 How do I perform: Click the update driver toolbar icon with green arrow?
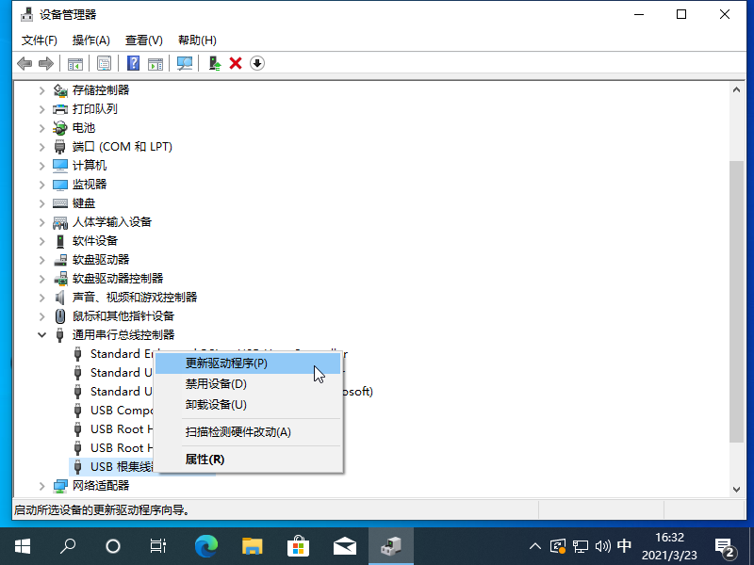click(215, 63)
